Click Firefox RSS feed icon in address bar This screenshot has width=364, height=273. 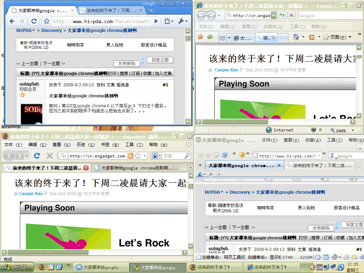tap(130, 156)
